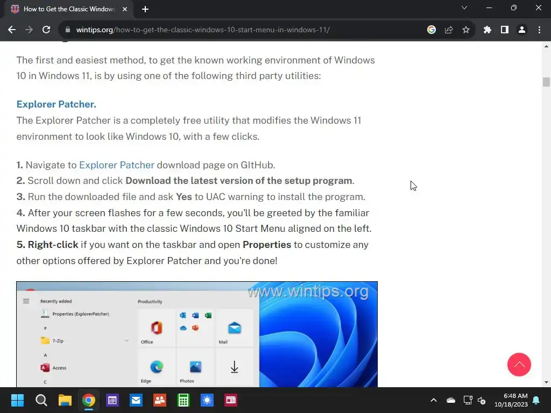Share this page via share icon
The height and width of the screenshot is (413, 551).
[448, 30]
